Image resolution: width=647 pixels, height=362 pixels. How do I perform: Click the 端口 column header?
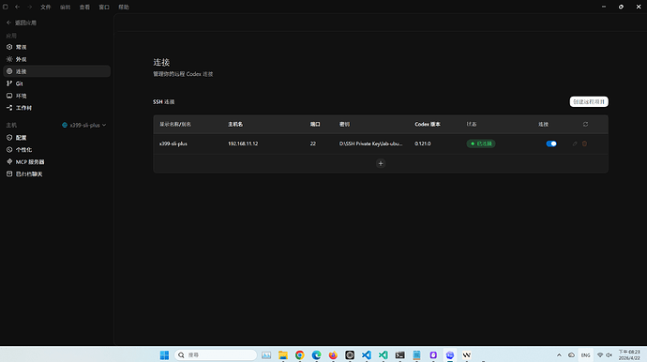click(315, 124)
